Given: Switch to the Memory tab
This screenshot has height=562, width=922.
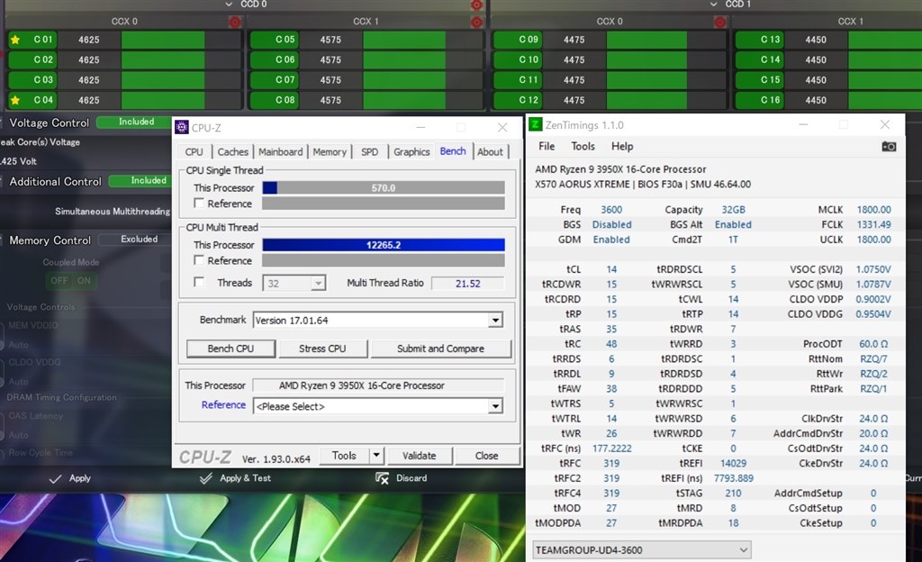Looking at the screenshot, I should [x=330, y=151].
